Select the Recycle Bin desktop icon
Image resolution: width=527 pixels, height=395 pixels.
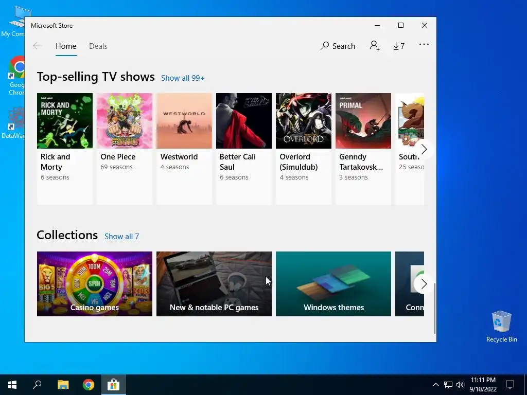point(501,327)
